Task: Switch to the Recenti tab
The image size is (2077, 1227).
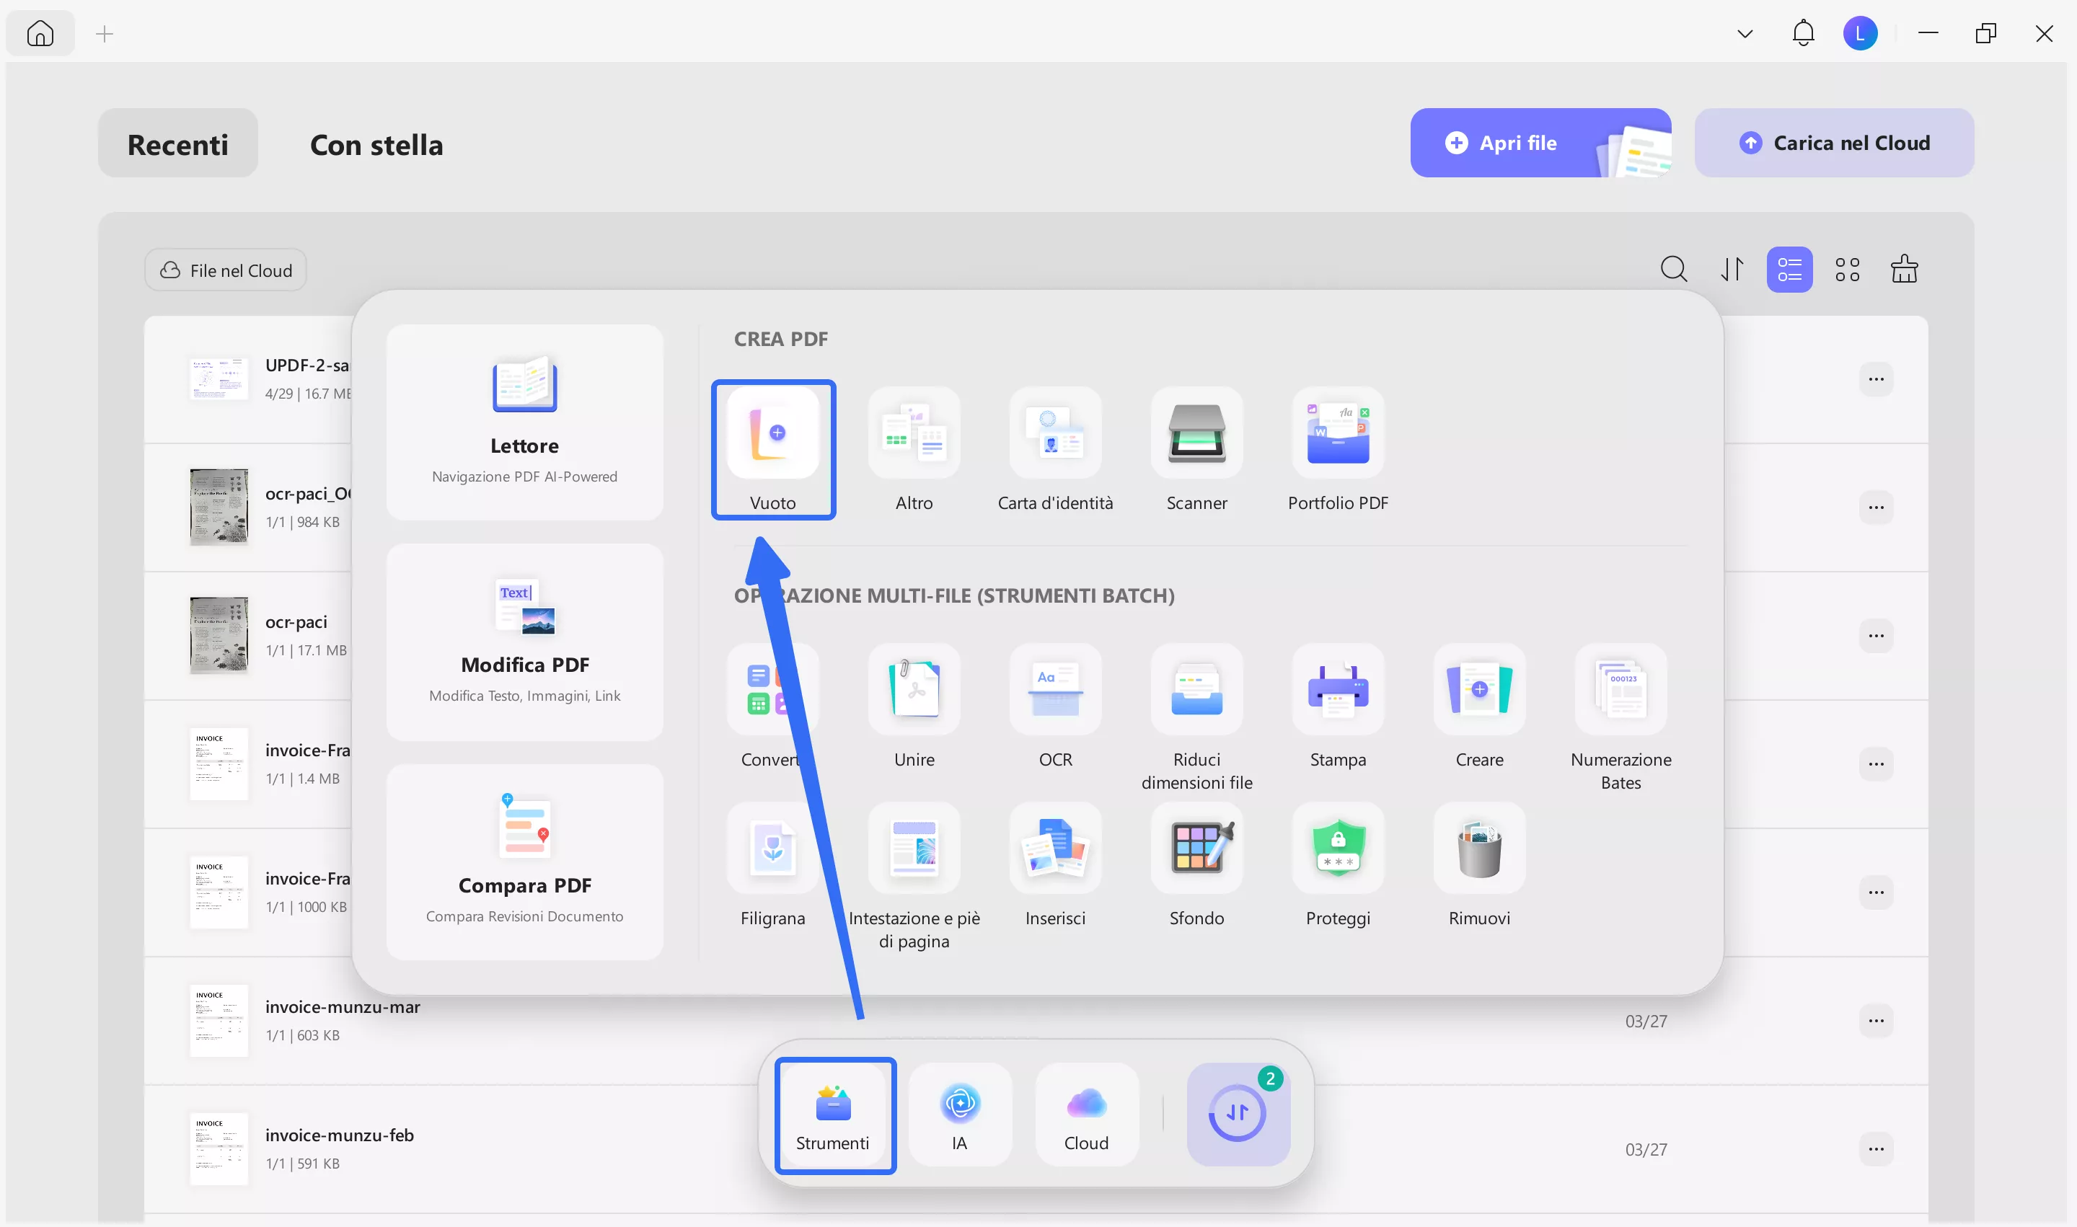Action: point(177,143)
